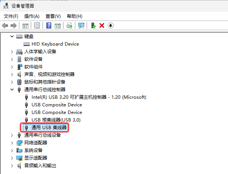Open the Properties toolbar icon
This screenshot has width=228, height=174.
tap(37, 25)
